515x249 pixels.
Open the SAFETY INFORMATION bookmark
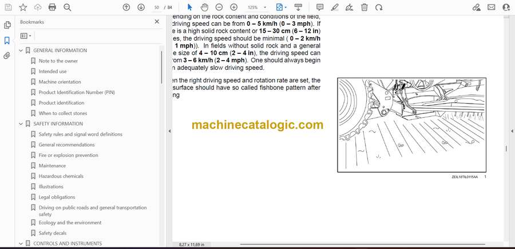pyautogui.click(x=58, y=124)
